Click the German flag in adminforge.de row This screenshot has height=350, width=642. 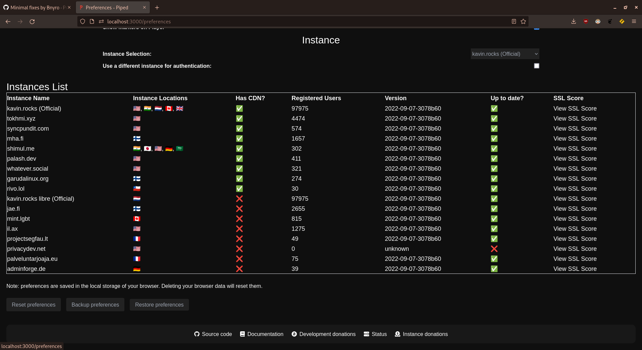coord(137,269)
